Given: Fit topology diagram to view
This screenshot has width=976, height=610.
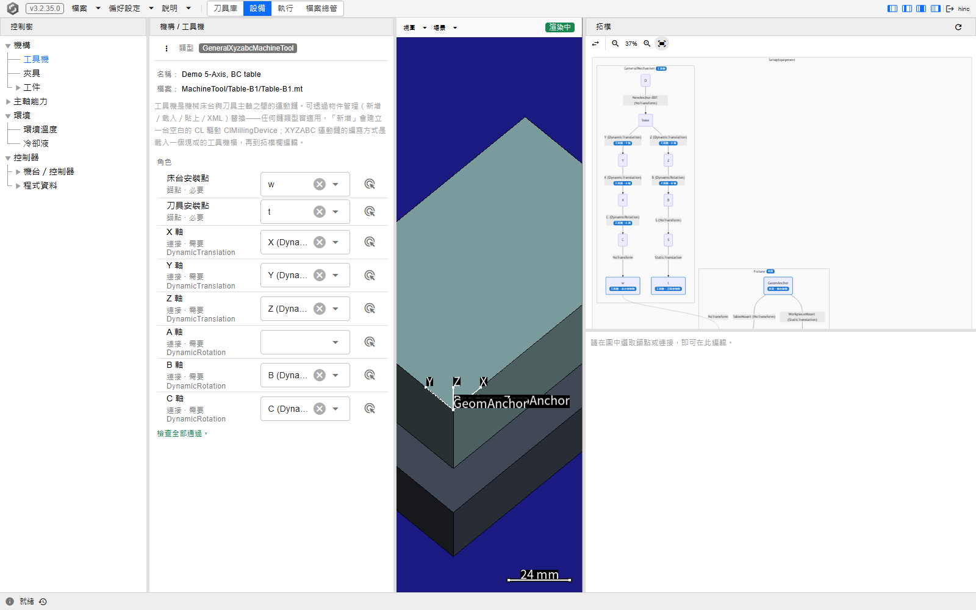Looking at the screenshot, I should coord(662,43).
